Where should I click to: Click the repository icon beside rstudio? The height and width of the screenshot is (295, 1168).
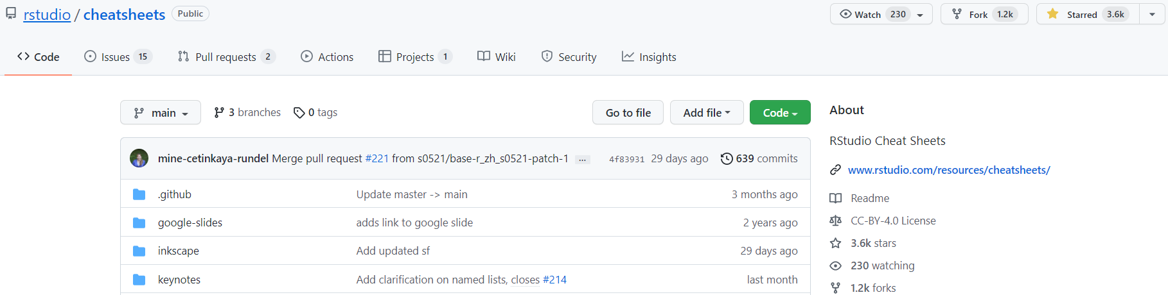(x=11, y=14)
